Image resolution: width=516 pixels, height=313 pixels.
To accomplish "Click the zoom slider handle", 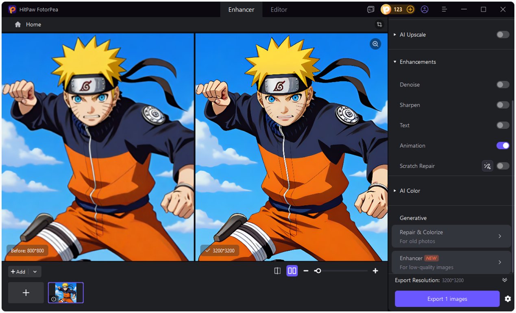I will 318,271.
